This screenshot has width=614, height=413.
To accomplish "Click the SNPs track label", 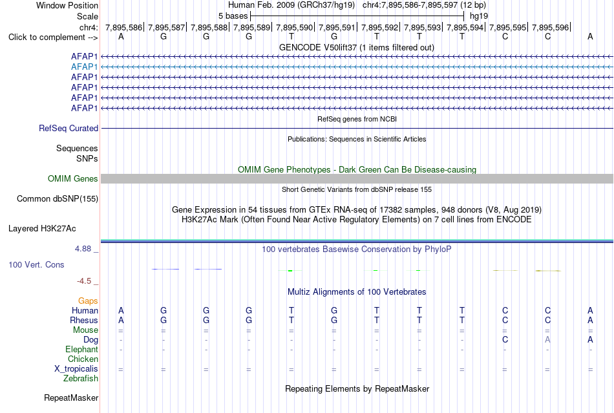I will coord(87,158).
